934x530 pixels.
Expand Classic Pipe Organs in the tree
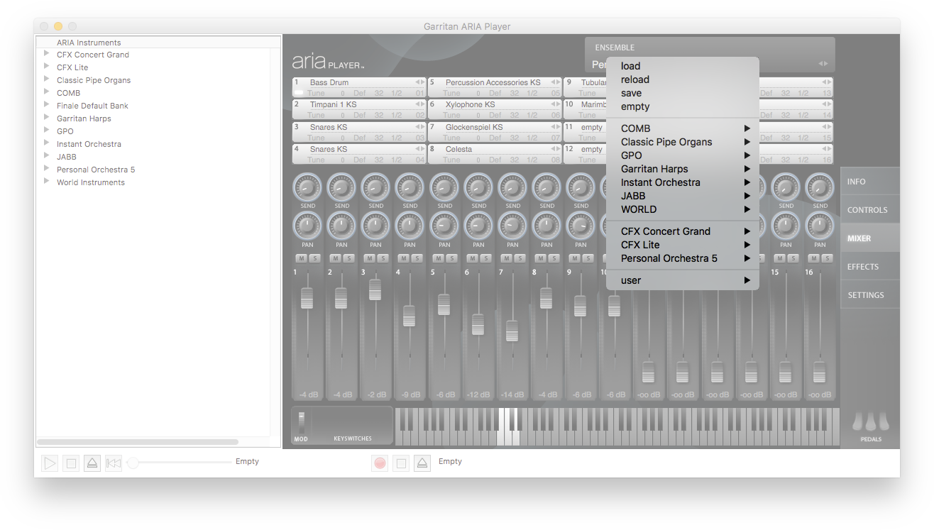[47, 79]
